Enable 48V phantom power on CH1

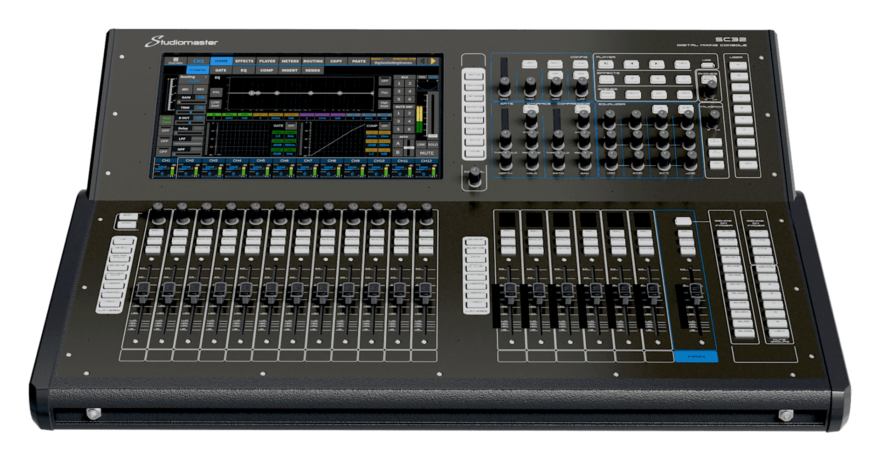[185, 90]
